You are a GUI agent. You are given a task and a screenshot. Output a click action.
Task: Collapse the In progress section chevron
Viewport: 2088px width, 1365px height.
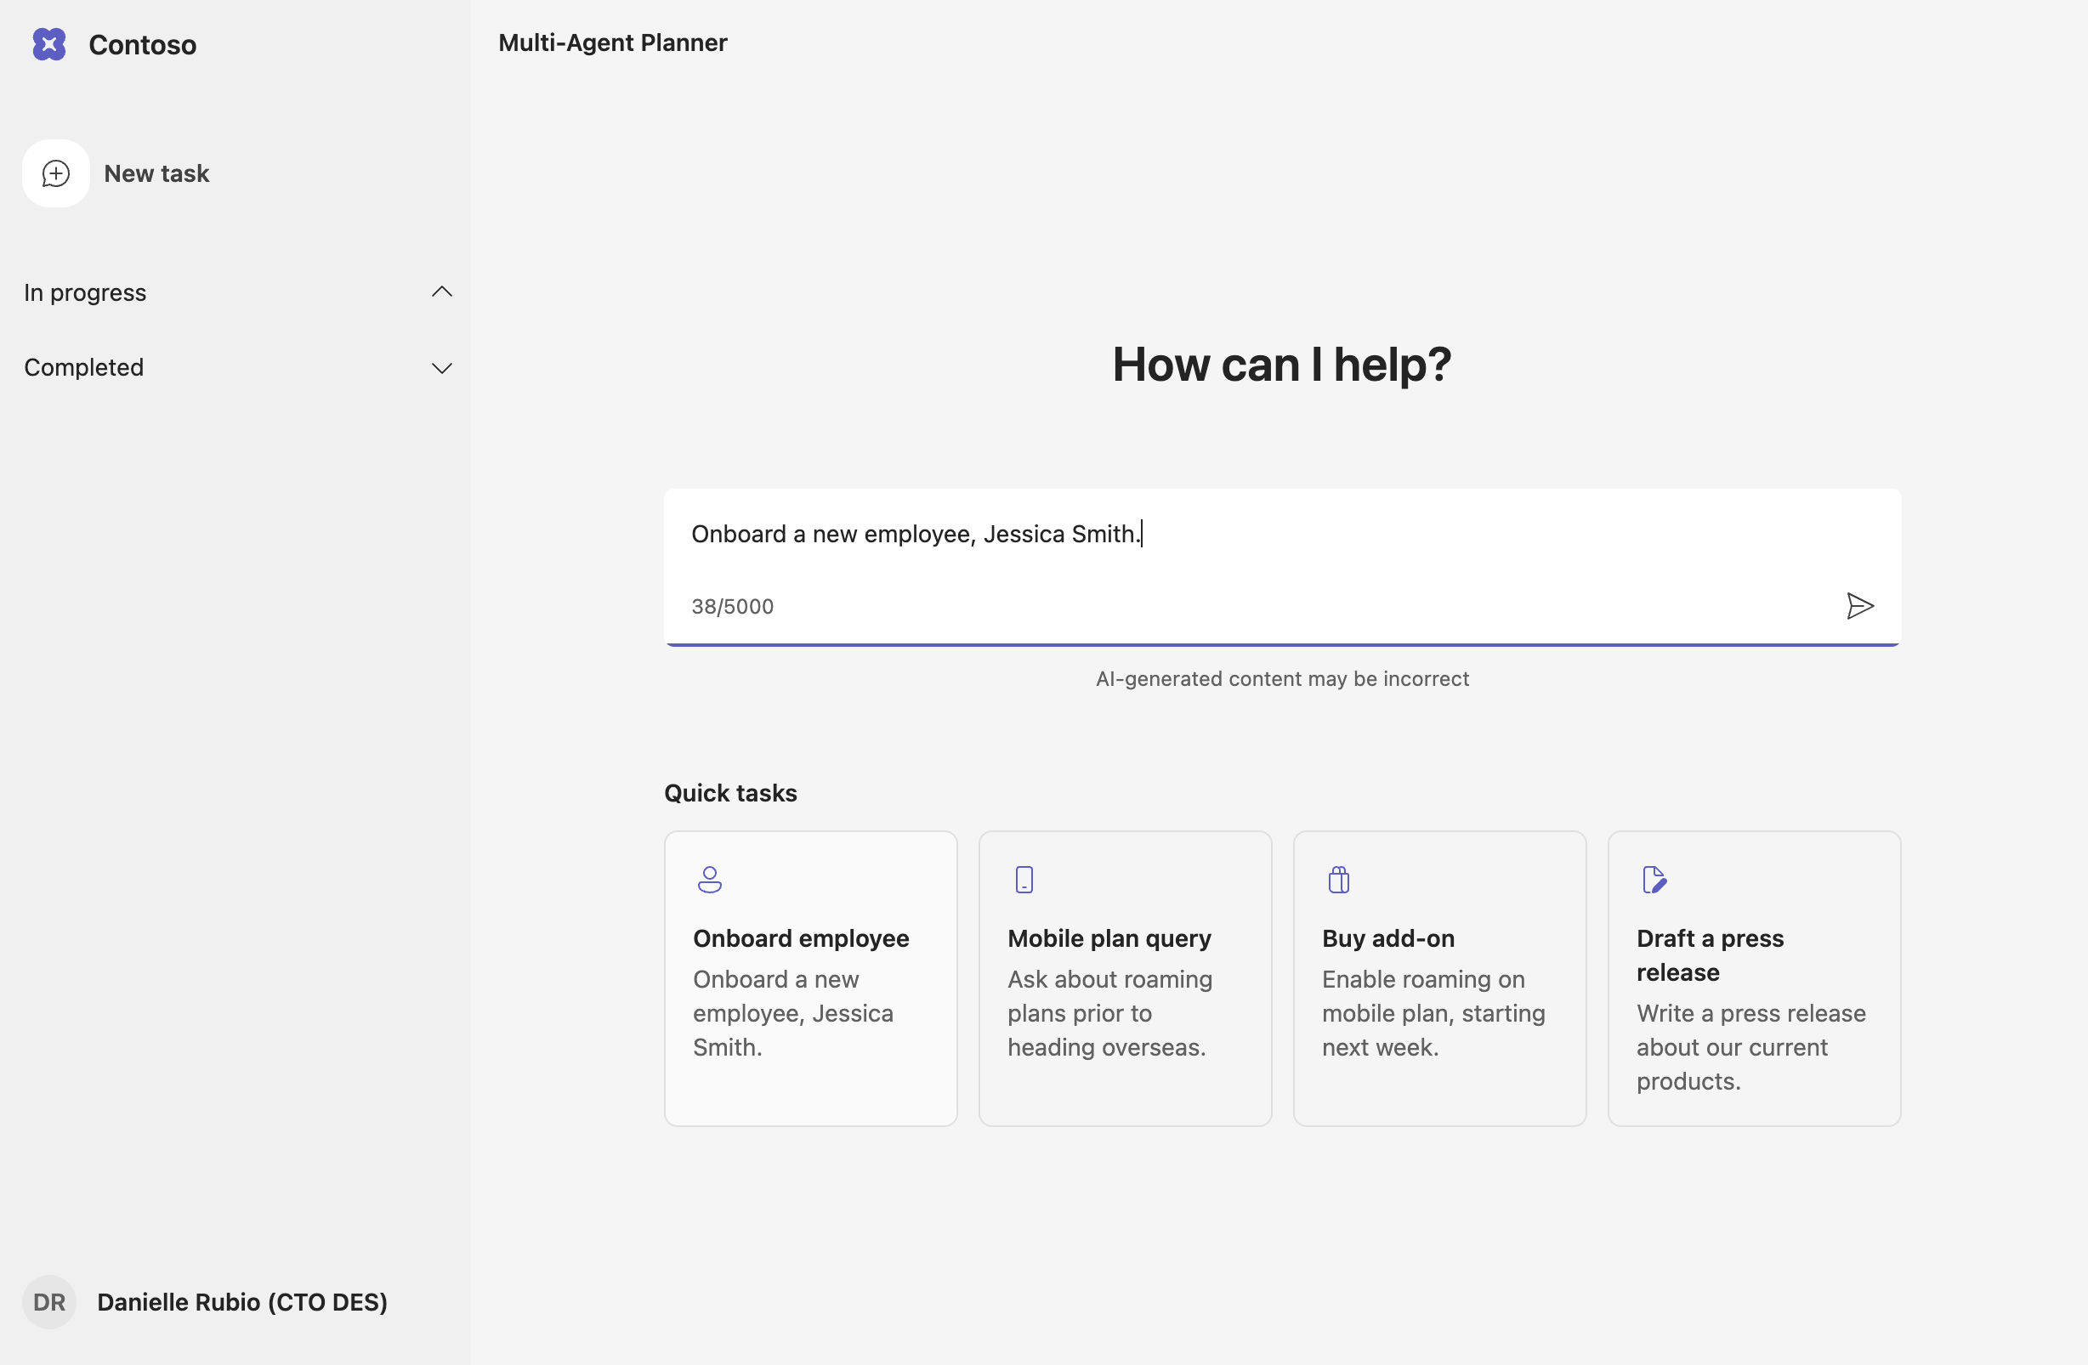pos(442,292)
